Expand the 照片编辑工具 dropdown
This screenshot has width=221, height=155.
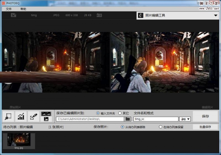215,15
